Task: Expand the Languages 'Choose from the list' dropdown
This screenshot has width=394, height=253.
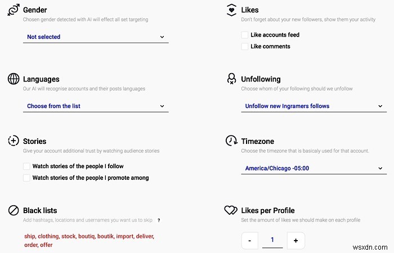Action: pyautogui.click(x=96, y=106)
